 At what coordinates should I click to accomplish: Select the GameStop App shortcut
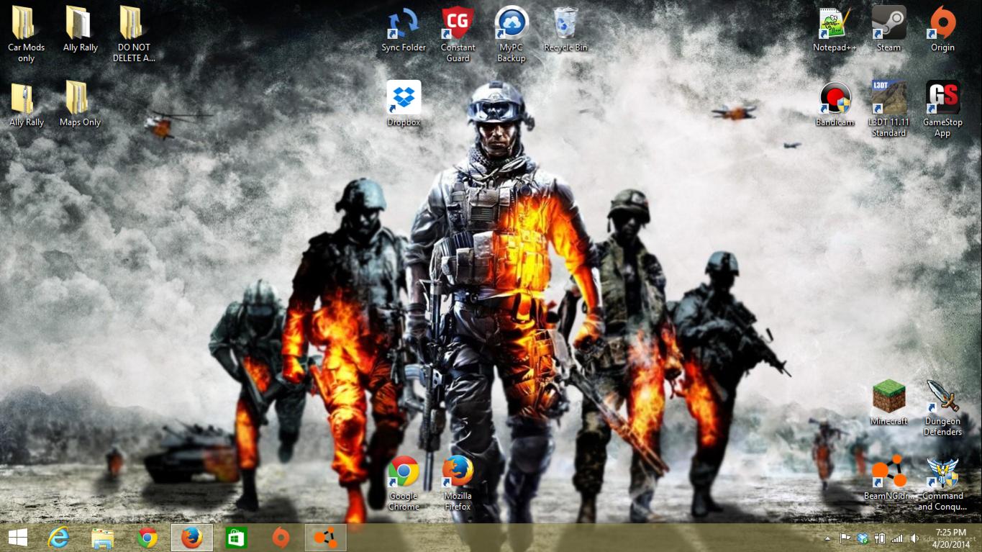click(x=942, y=109)
